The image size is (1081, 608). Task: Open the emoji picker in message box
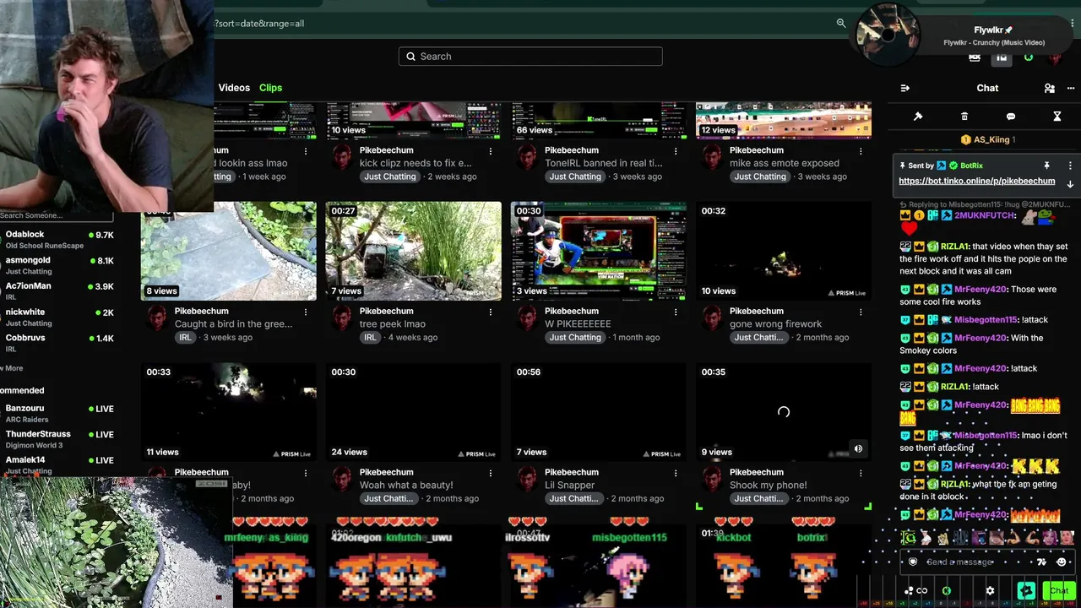pyautogui.click(x=1062, y=562)
